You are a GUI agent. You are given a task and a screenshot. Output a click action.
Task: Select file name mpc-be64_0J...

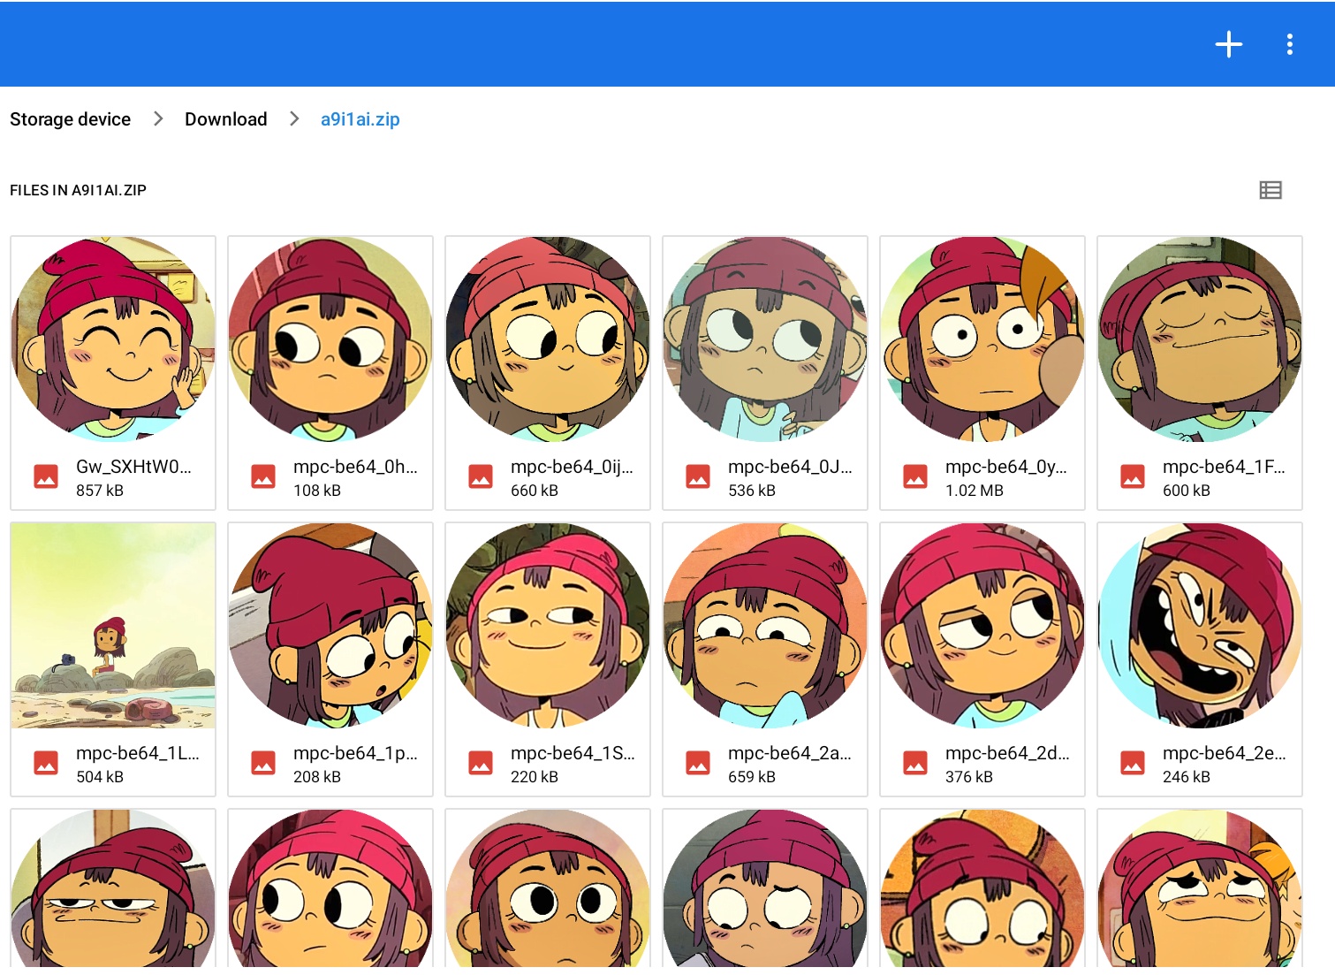click(790, 467)
